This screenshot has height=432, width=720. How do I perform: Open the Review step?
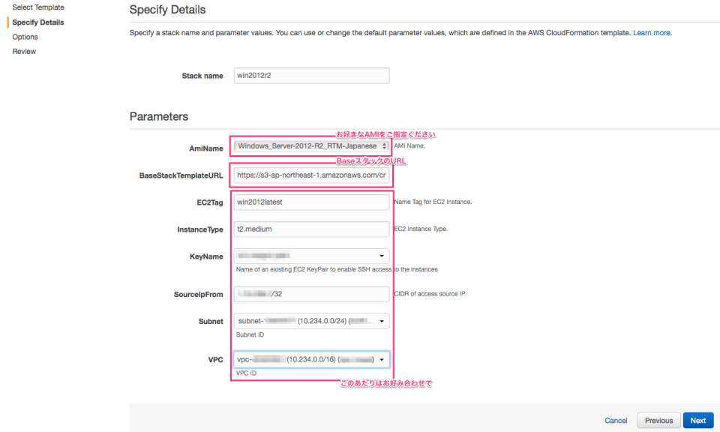click(x=23, y=51)
